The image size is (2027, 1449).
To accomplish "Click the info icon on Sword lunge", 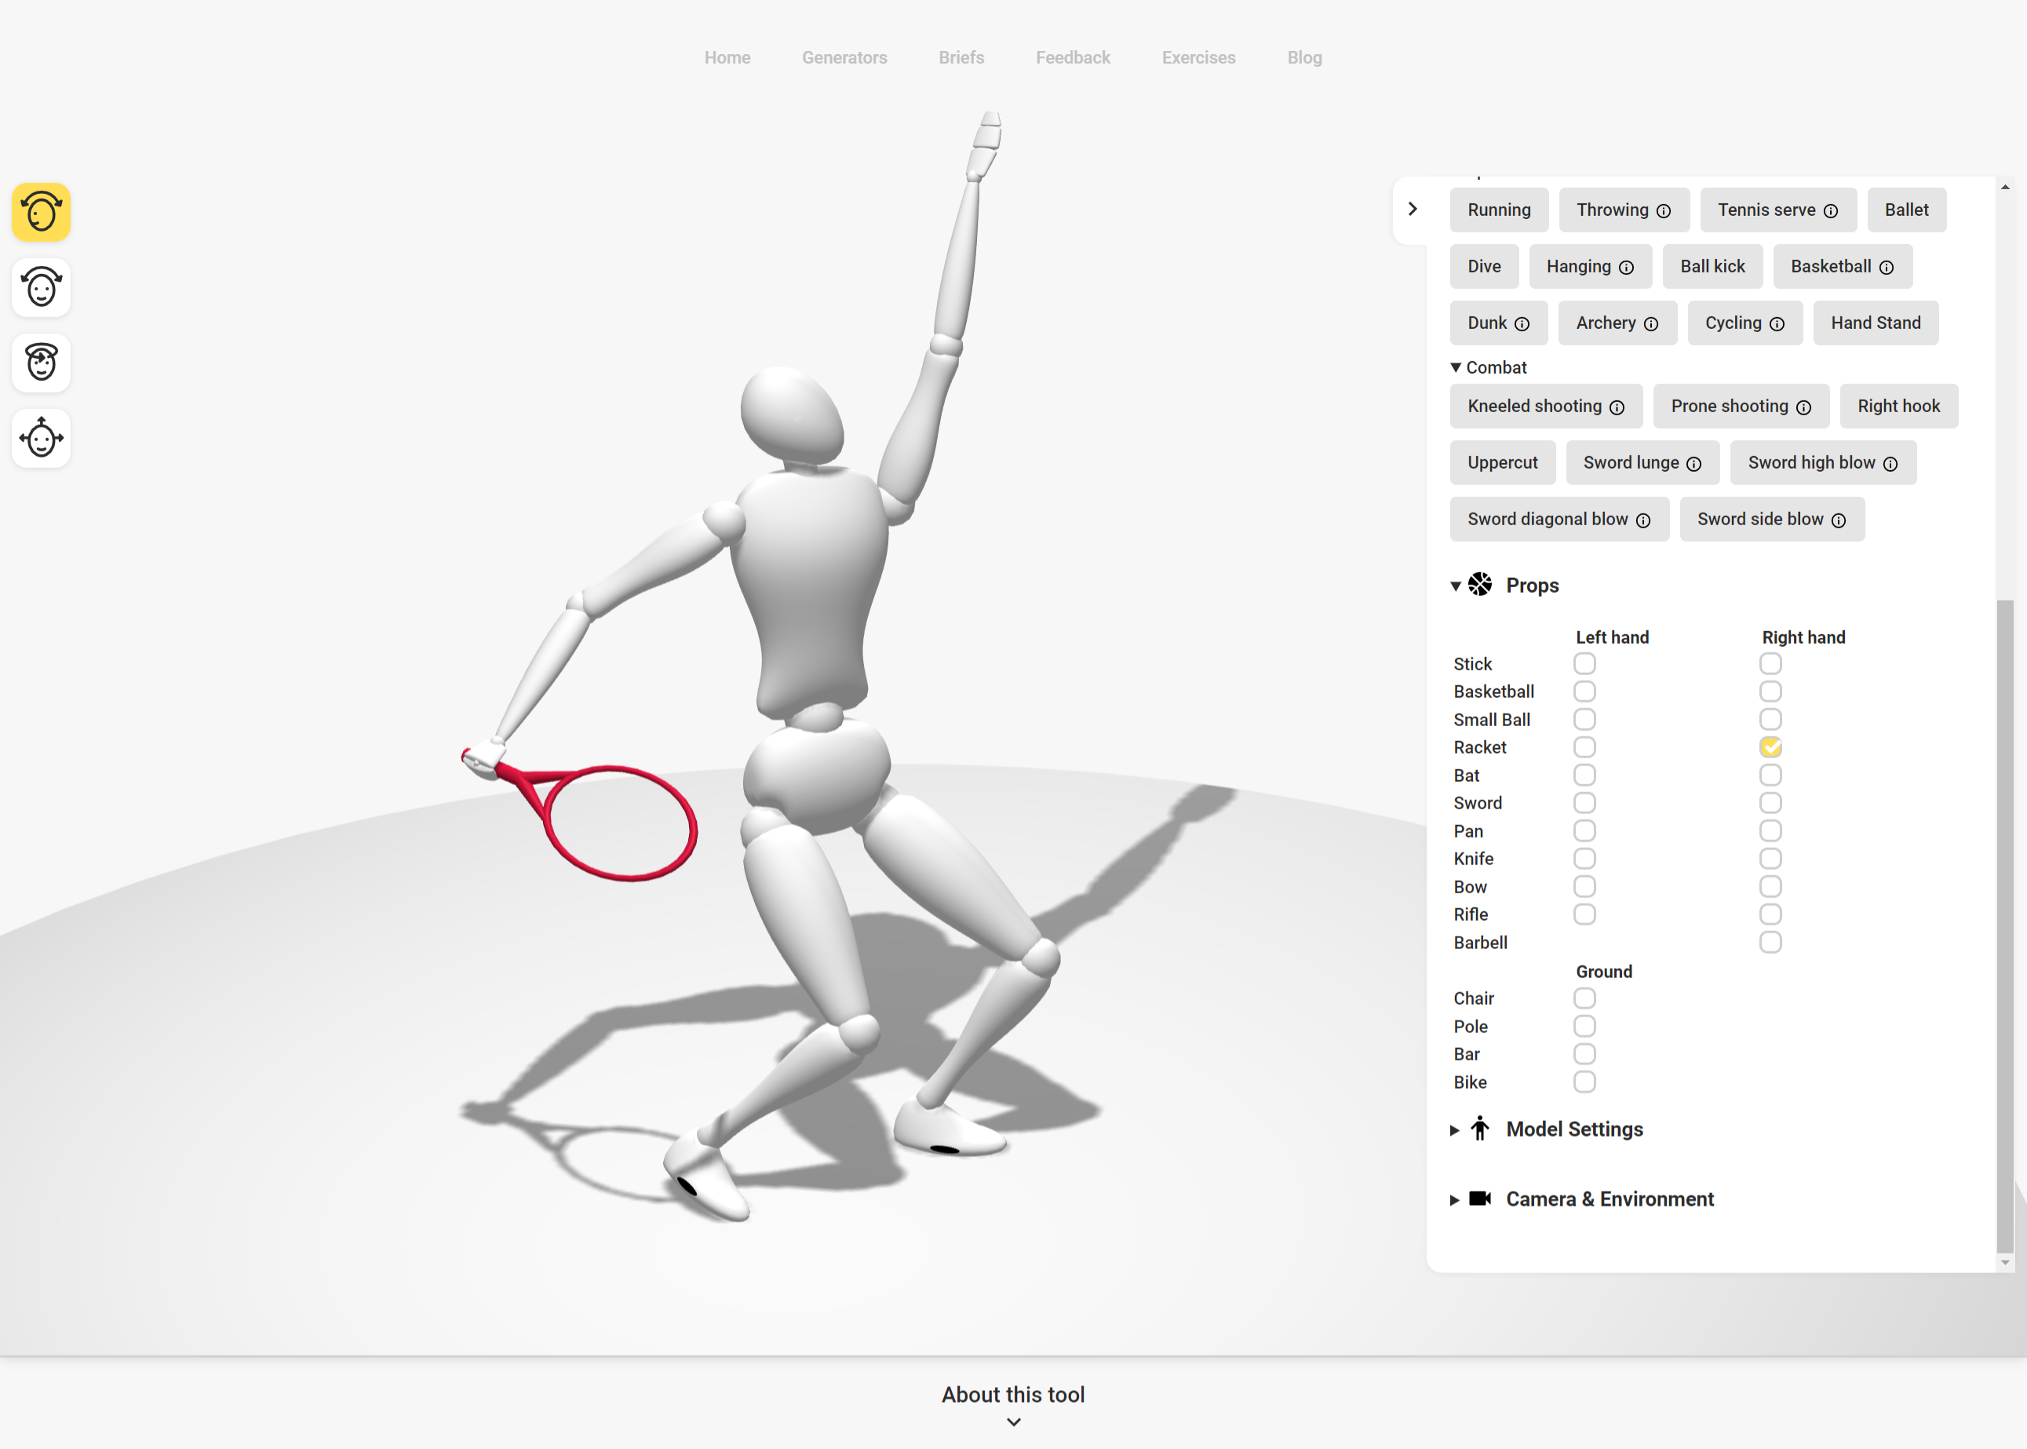I will click(1694, 464).
